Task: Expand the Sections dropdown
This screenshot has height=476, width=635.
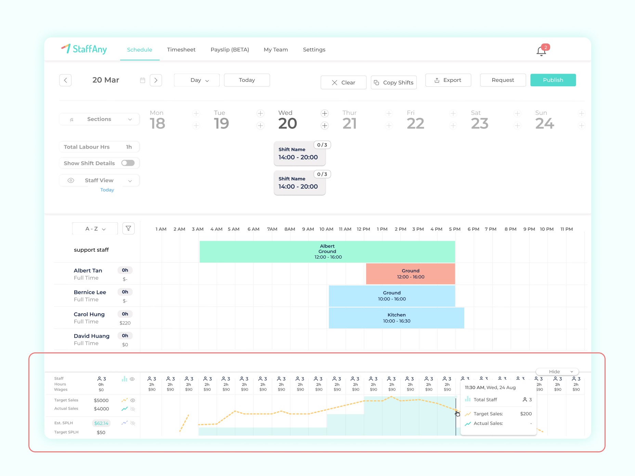Action: pyautogui.click(x=99, y=119)
